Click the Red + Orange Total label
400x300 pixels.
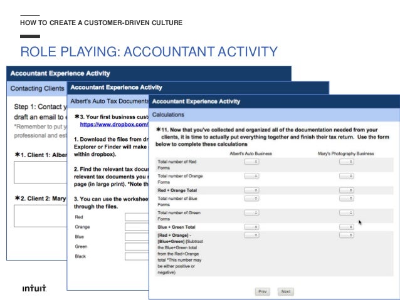click(x=177, y=190)
